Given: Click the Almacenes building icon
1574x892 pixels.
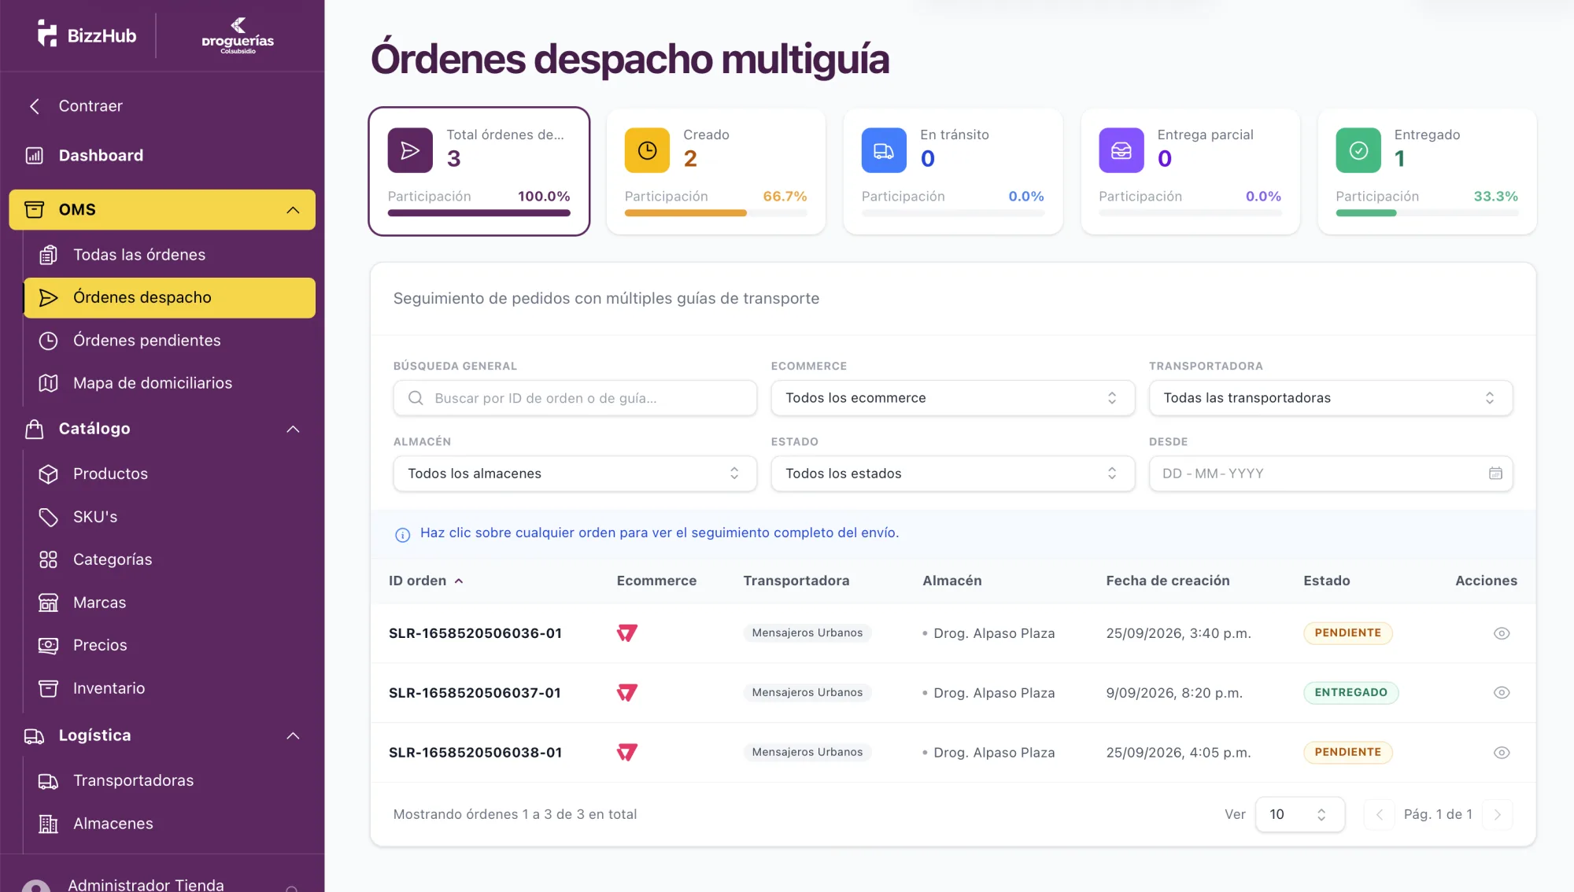Looking at the screenshot, I should 49,824.
